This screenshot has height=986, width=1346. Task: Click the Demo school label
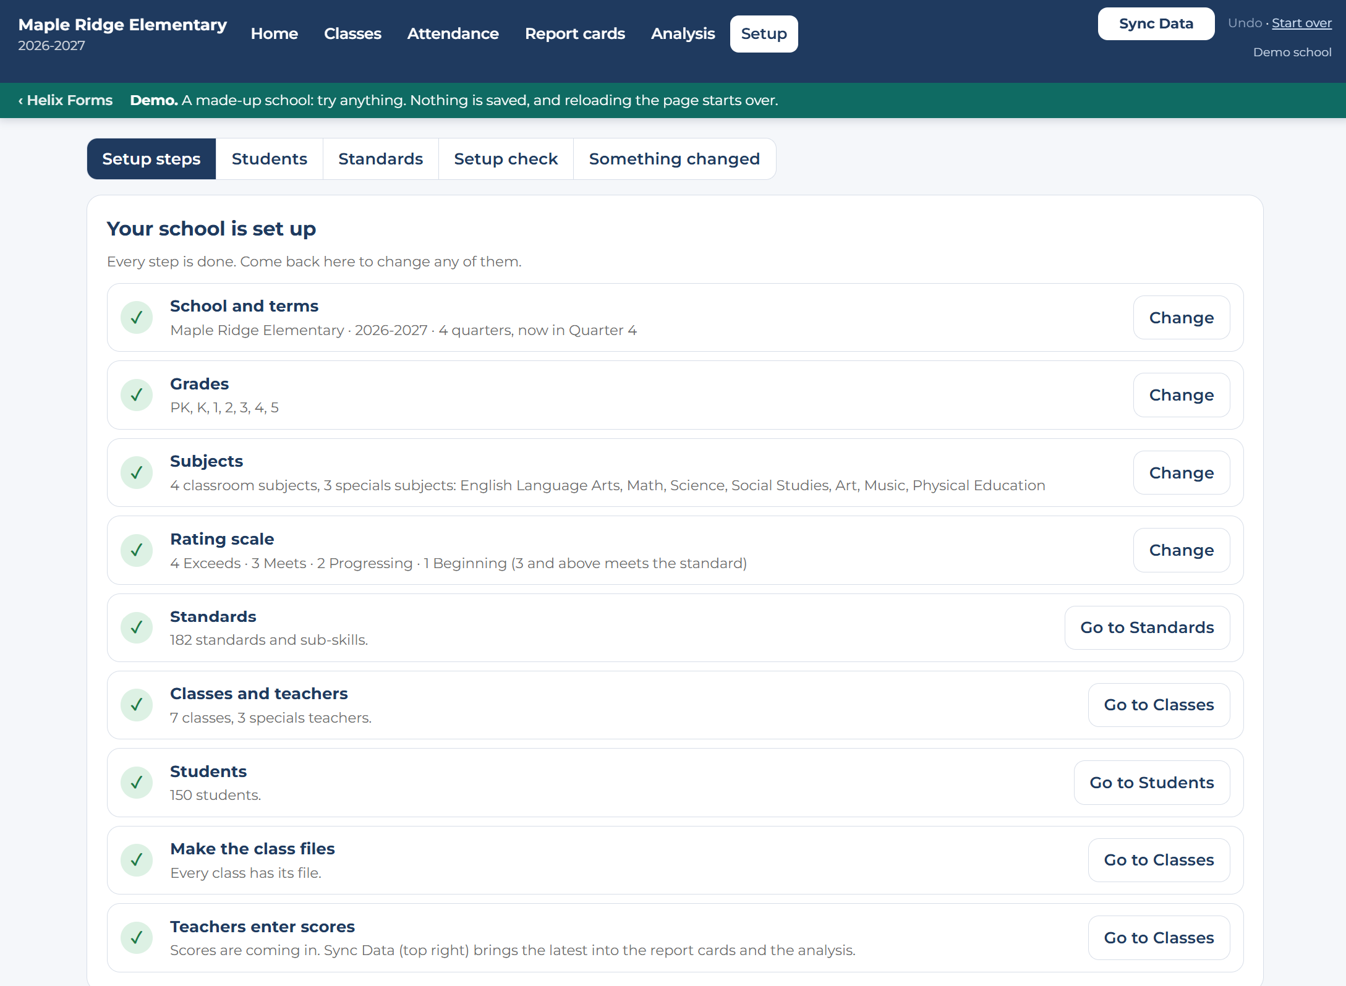pyautogui.click(x=1292, y=53)
